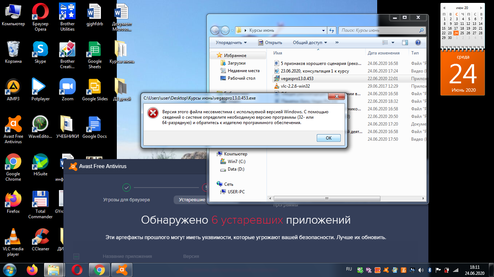The width and height of the screenshot is (494, 277).
Task: Open the gjghfdrb Word document
Action: [95, 14]
